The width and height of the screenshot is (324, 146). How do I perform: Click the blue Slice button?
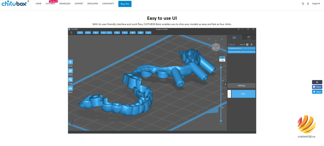pos(243,94)
